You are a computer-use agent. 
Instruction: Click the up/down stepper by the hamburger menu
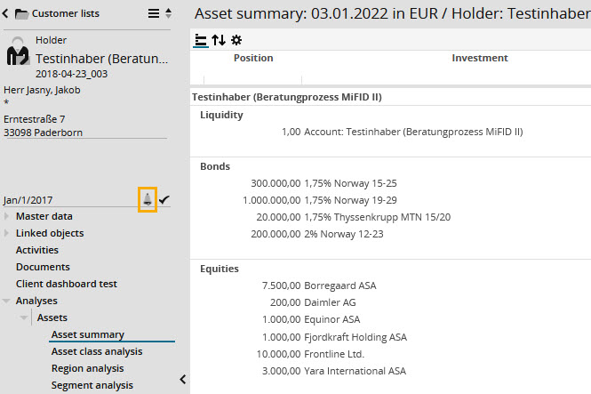169,13
